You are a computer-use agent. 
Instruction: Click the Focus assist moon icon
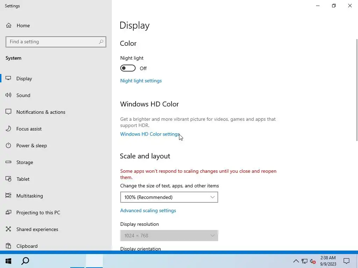8,128
